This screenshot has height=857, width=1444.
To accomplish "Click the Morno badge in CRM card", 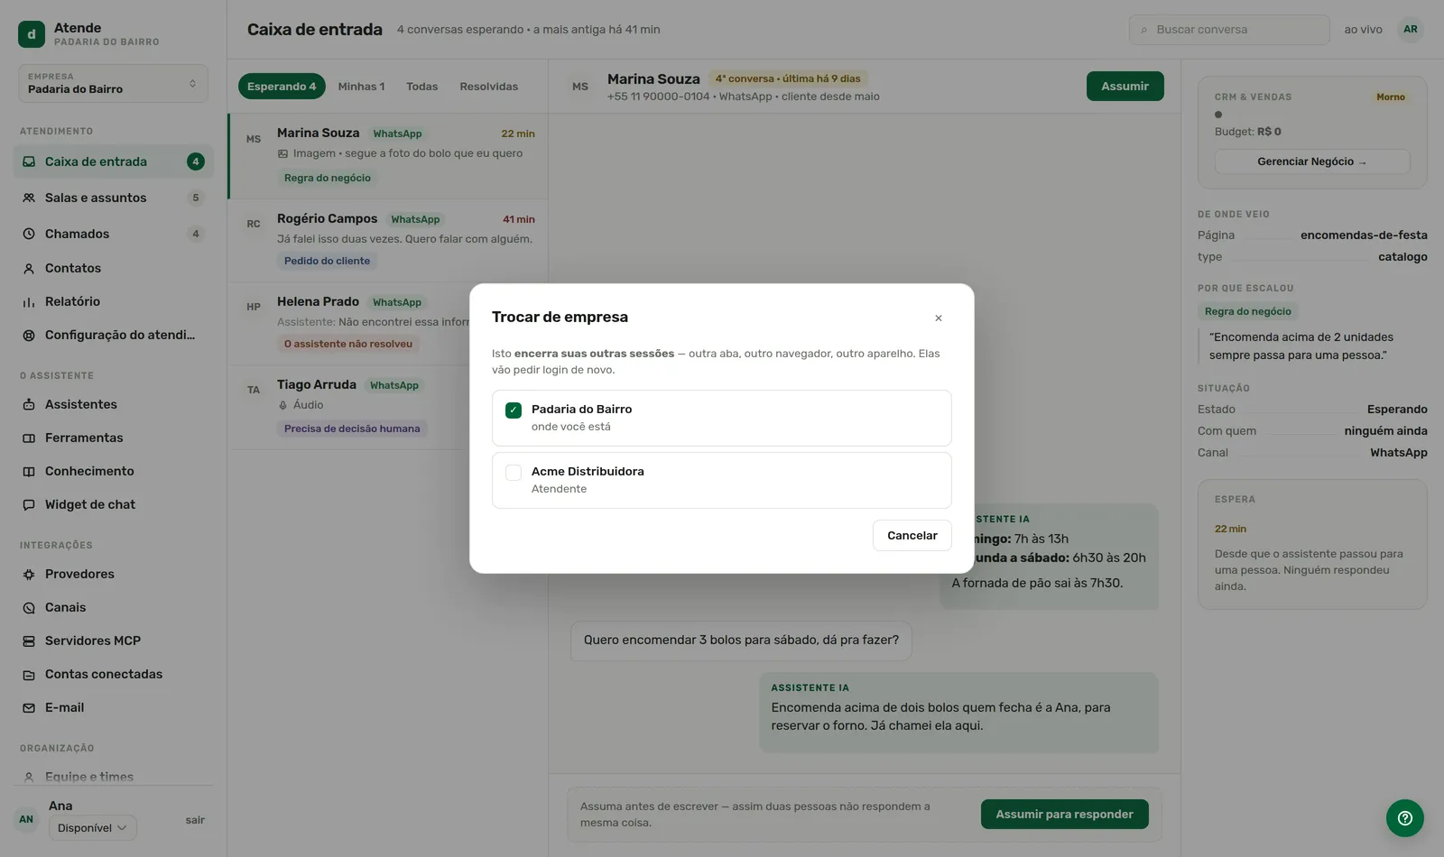I will pos(1390,97).
